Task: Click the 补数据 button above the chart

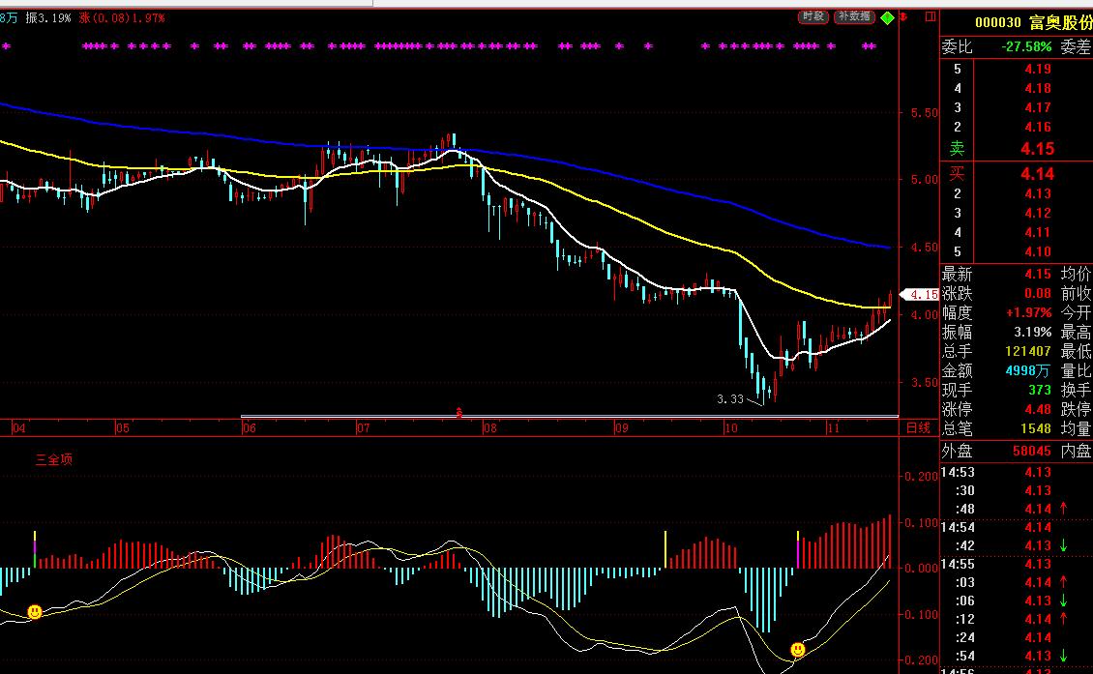Action: coord(855,16)
